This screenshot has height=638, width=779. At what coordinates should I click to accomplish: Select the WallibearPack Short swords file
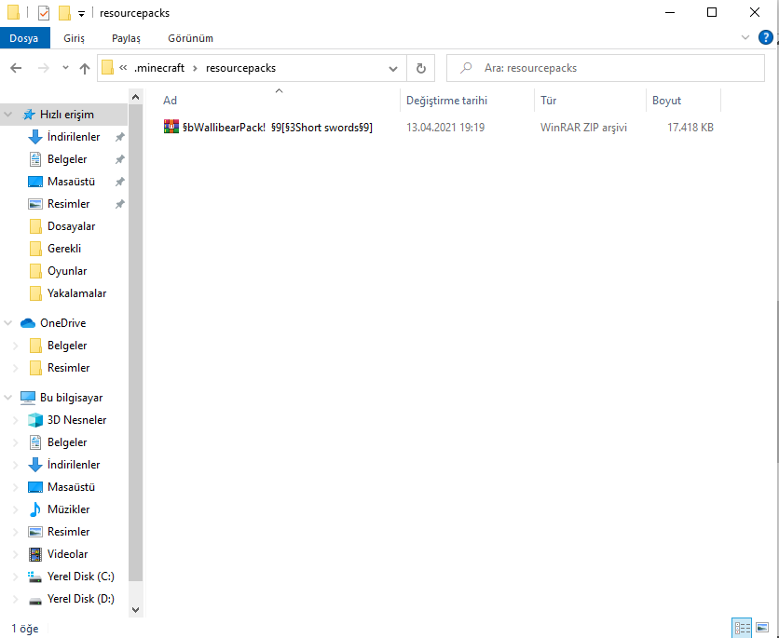click(x=278, y=128)
